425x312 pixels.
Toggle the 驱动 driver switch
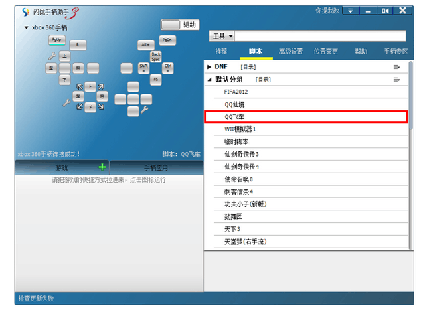(180, 25)
